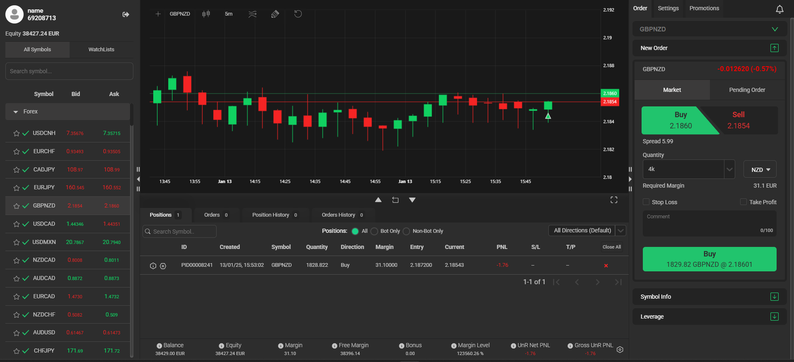Open the chart indicators icon

tap(253, 14)
